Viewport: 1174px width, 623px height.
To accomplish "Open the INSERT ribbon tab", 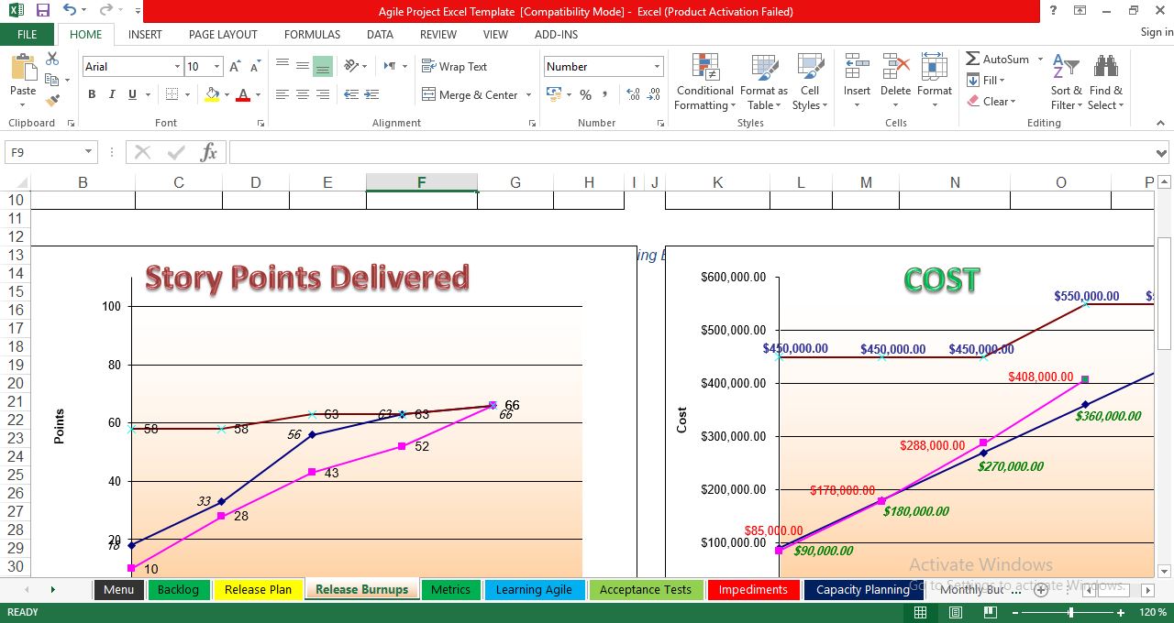I will tap(145, 34).
